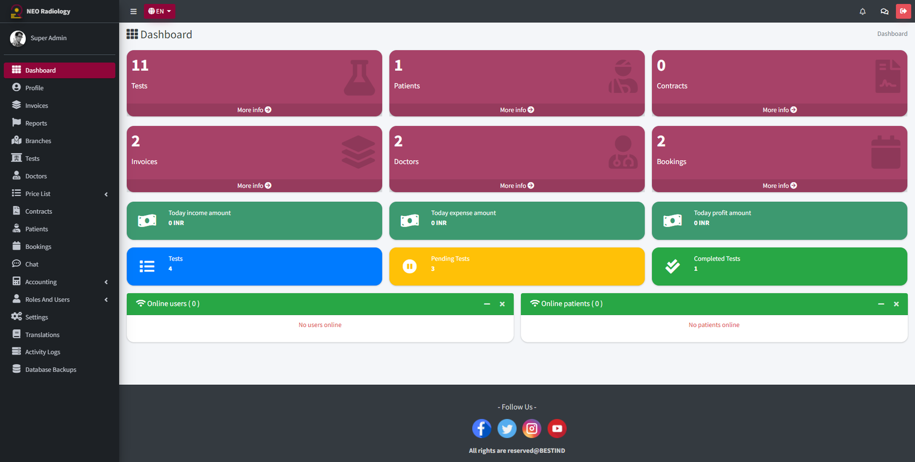Image resolution: width=915 pixels, height=462 pixels.
Task: Click More info on Tests card
Action: tap(254, 110)
